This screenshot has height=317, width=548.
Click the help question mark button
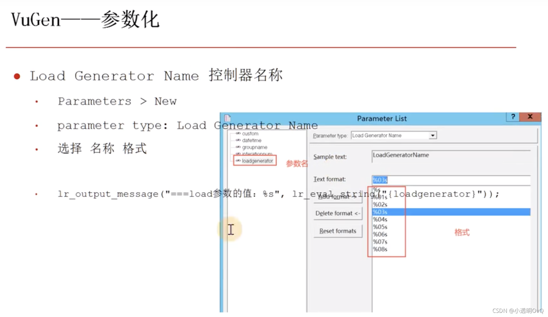point(513,117)
